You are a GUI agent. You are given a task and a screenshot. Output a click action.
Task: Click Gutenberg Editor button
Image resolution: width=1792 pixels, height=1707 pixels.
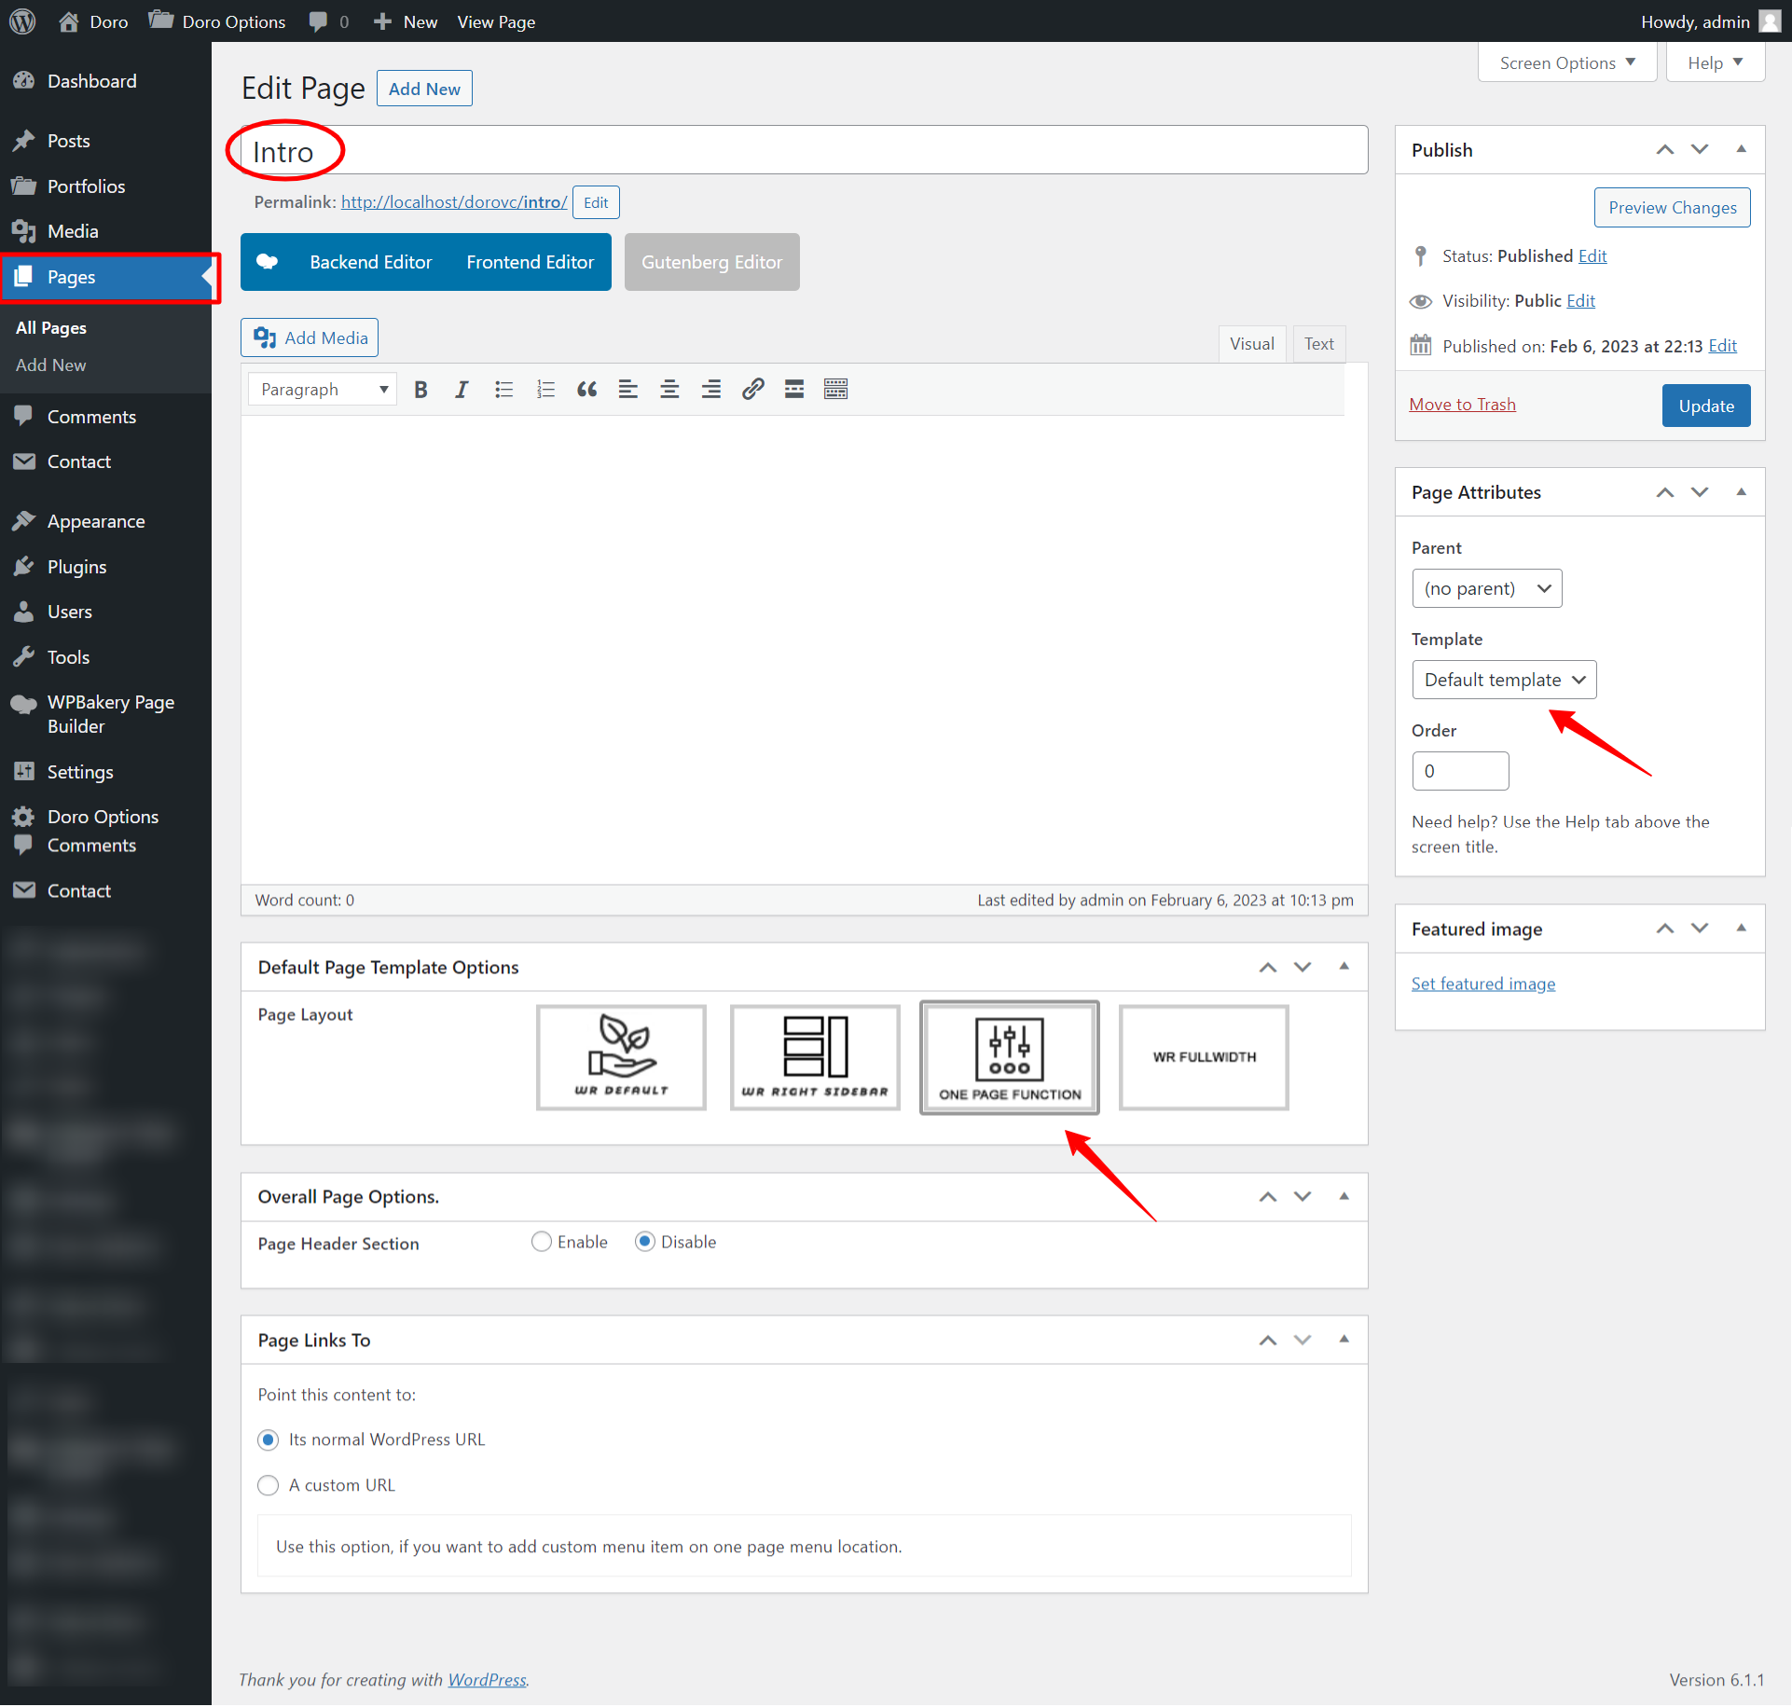711,262
